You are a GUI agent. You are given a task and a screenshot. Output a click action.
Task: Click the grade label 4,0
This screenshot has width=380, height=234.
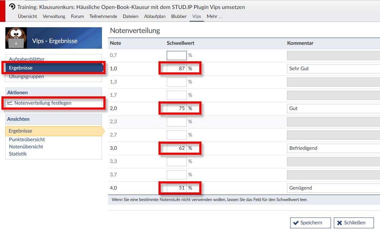pyautogui.click(x=113, y=188)
